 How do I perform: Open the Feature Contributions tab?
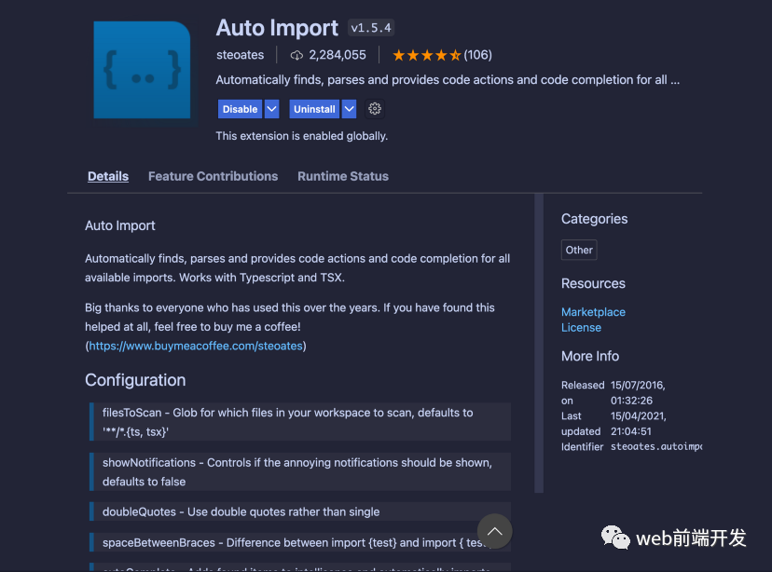click(213, 176)
